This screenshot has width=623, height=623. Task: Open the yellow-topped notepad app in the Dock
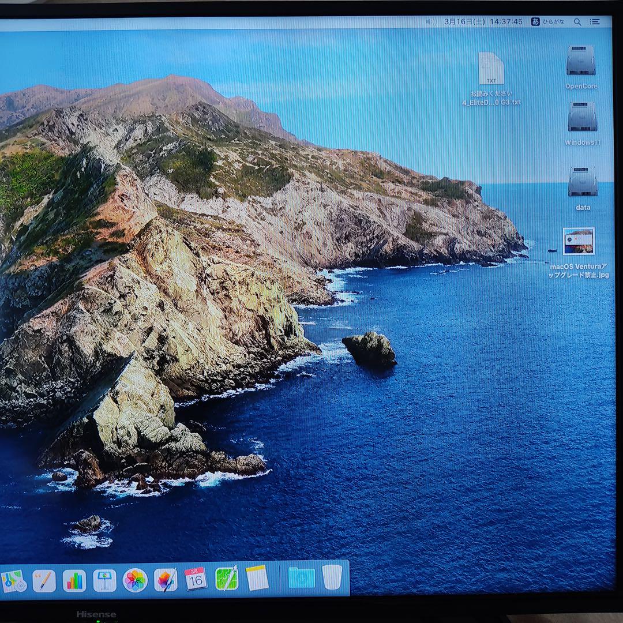coord(257,577)
